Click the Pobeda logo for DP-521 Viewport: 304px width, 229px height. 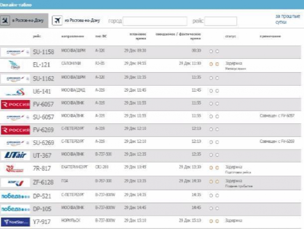pyautogui.click(x=15, y=196)
